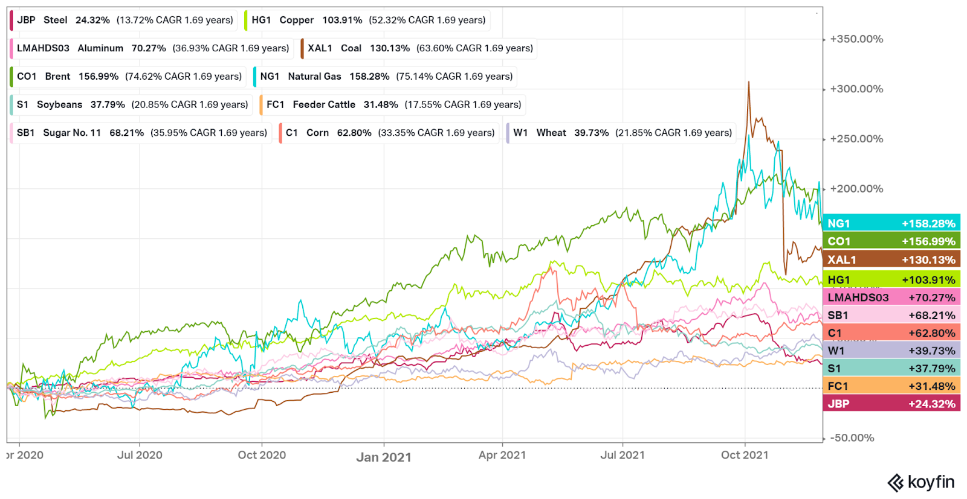Click the JBP Steel legend entry
Image resolution: width=967 pixels, height=499 pixels.
coord(123,20)
